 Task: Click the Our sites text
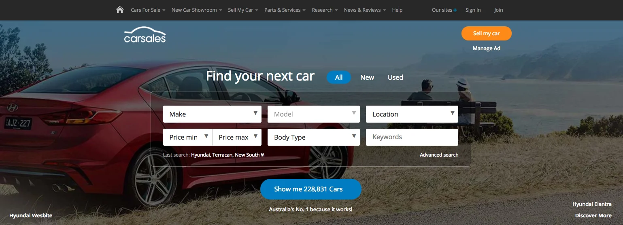(442, 10)
